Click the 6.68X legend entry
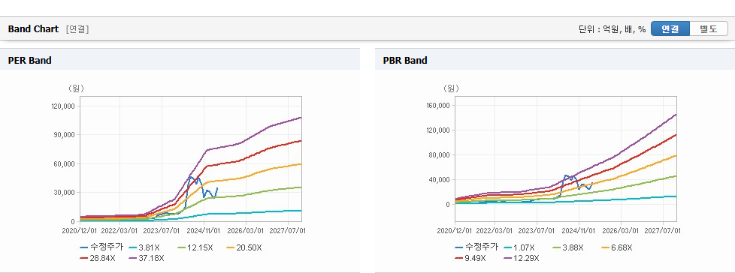Viewport: 735px width, 273px height. 617,247
